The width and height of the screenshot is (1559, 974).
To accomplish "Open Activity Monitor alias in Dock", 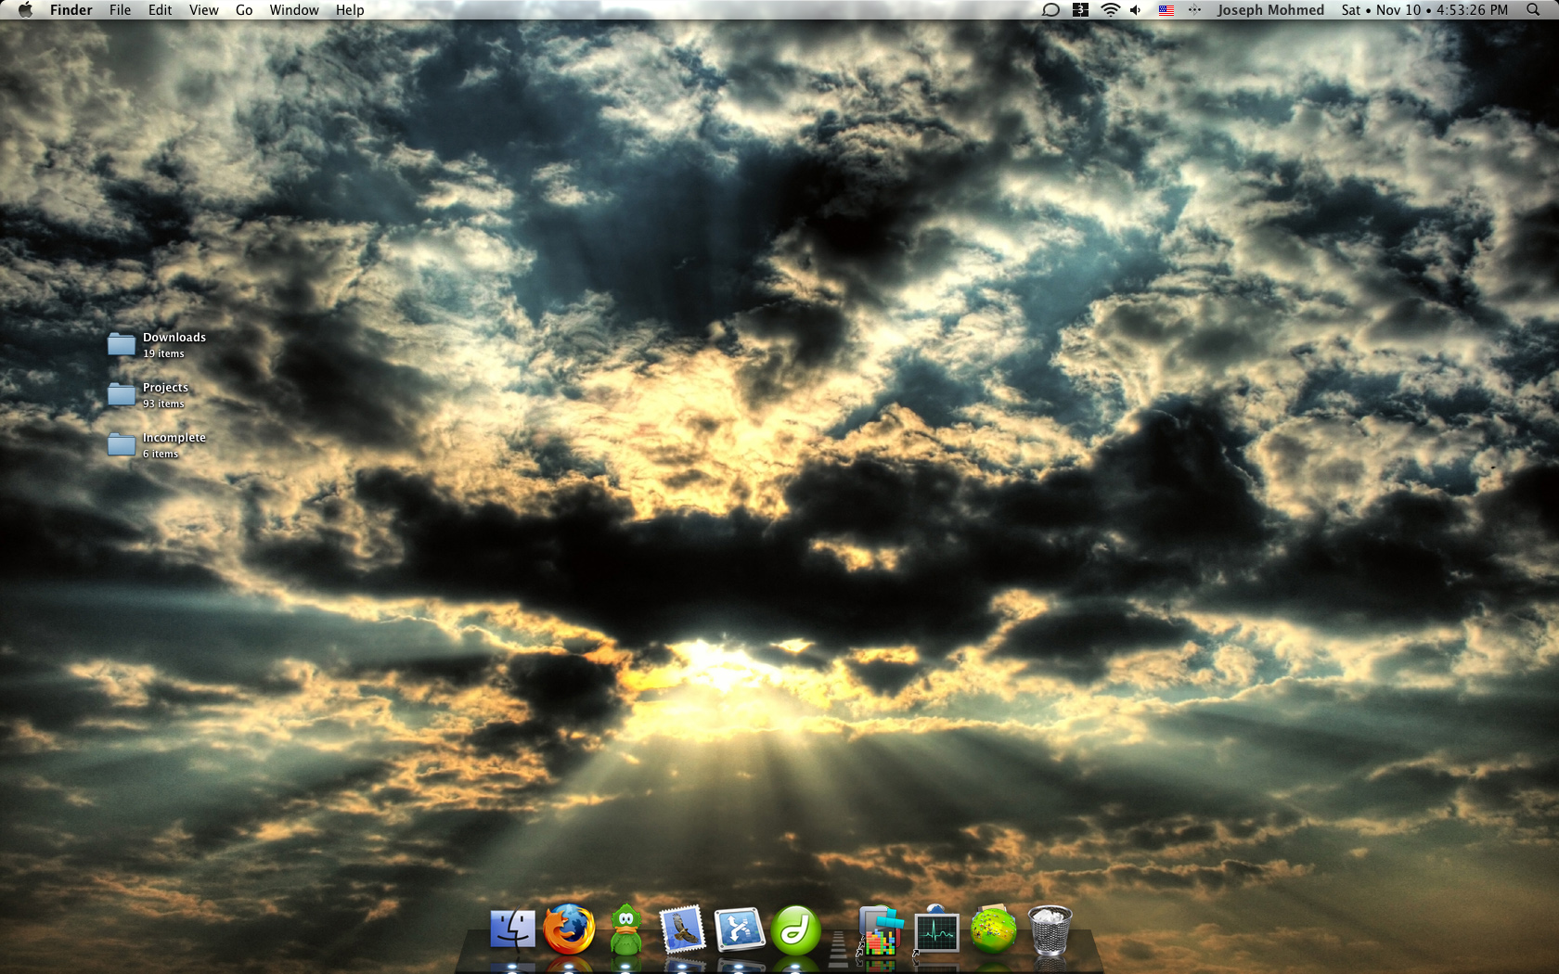I will 935,930.
